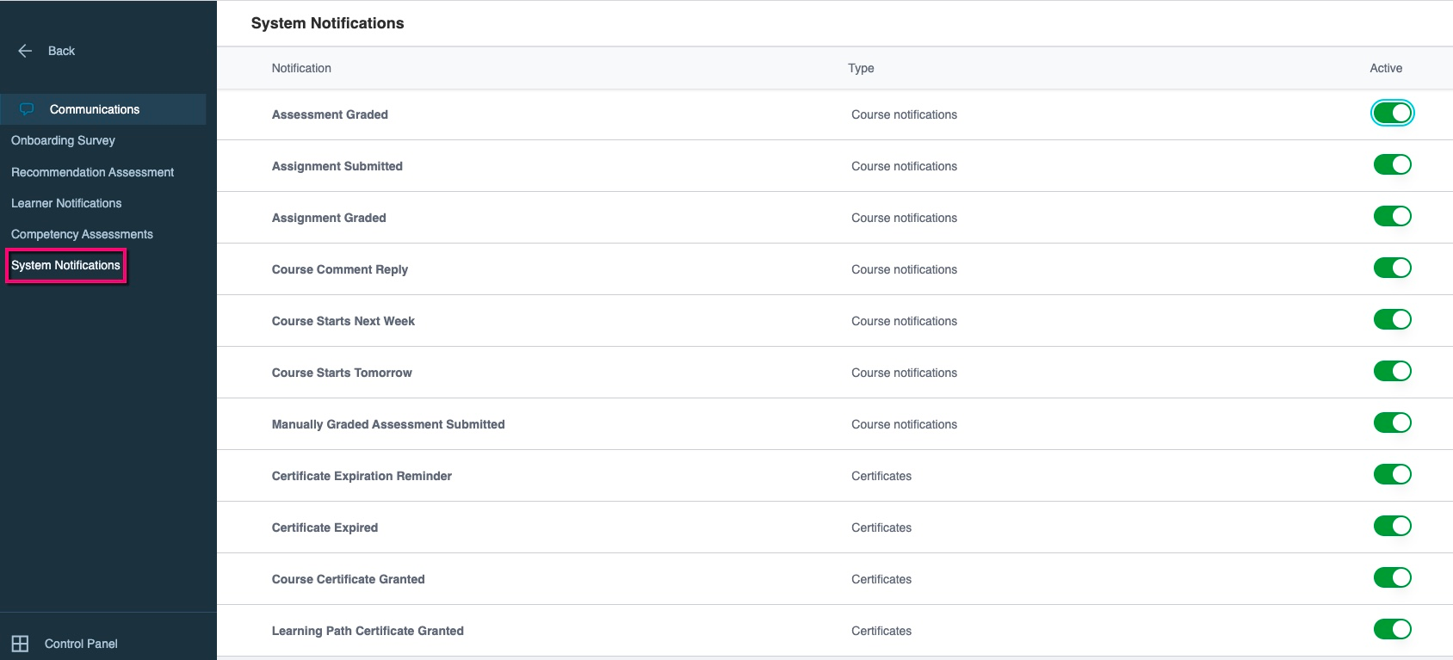The height and width of the screenshot is (660, 1453).
Task: Click the Back arrow icon
Action: pos(25,51)
